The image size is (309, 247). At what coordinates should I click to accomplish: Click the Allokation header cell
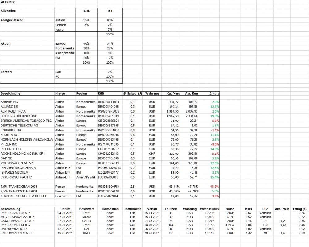(8, 10)
